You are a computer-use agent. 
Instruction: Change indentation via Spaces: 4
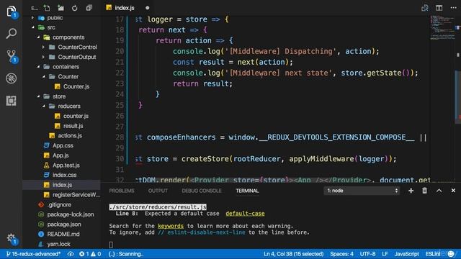coord(341,254)
